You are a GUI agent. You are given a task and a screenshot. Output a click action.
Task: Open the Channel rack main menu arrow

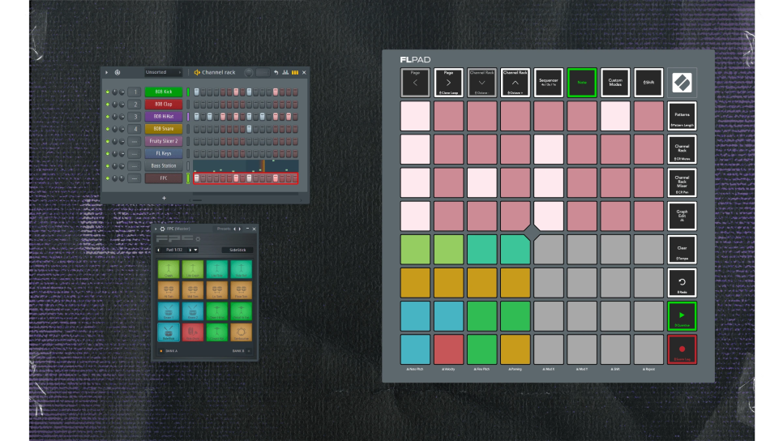pos(106,72)
